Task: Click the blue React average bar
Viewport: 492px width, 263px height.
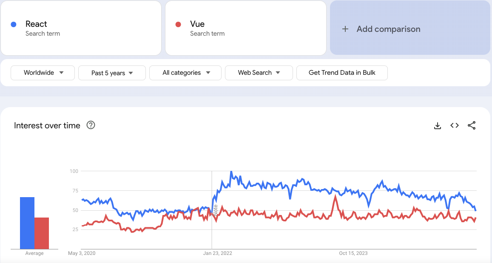Action: coord(27,223)
